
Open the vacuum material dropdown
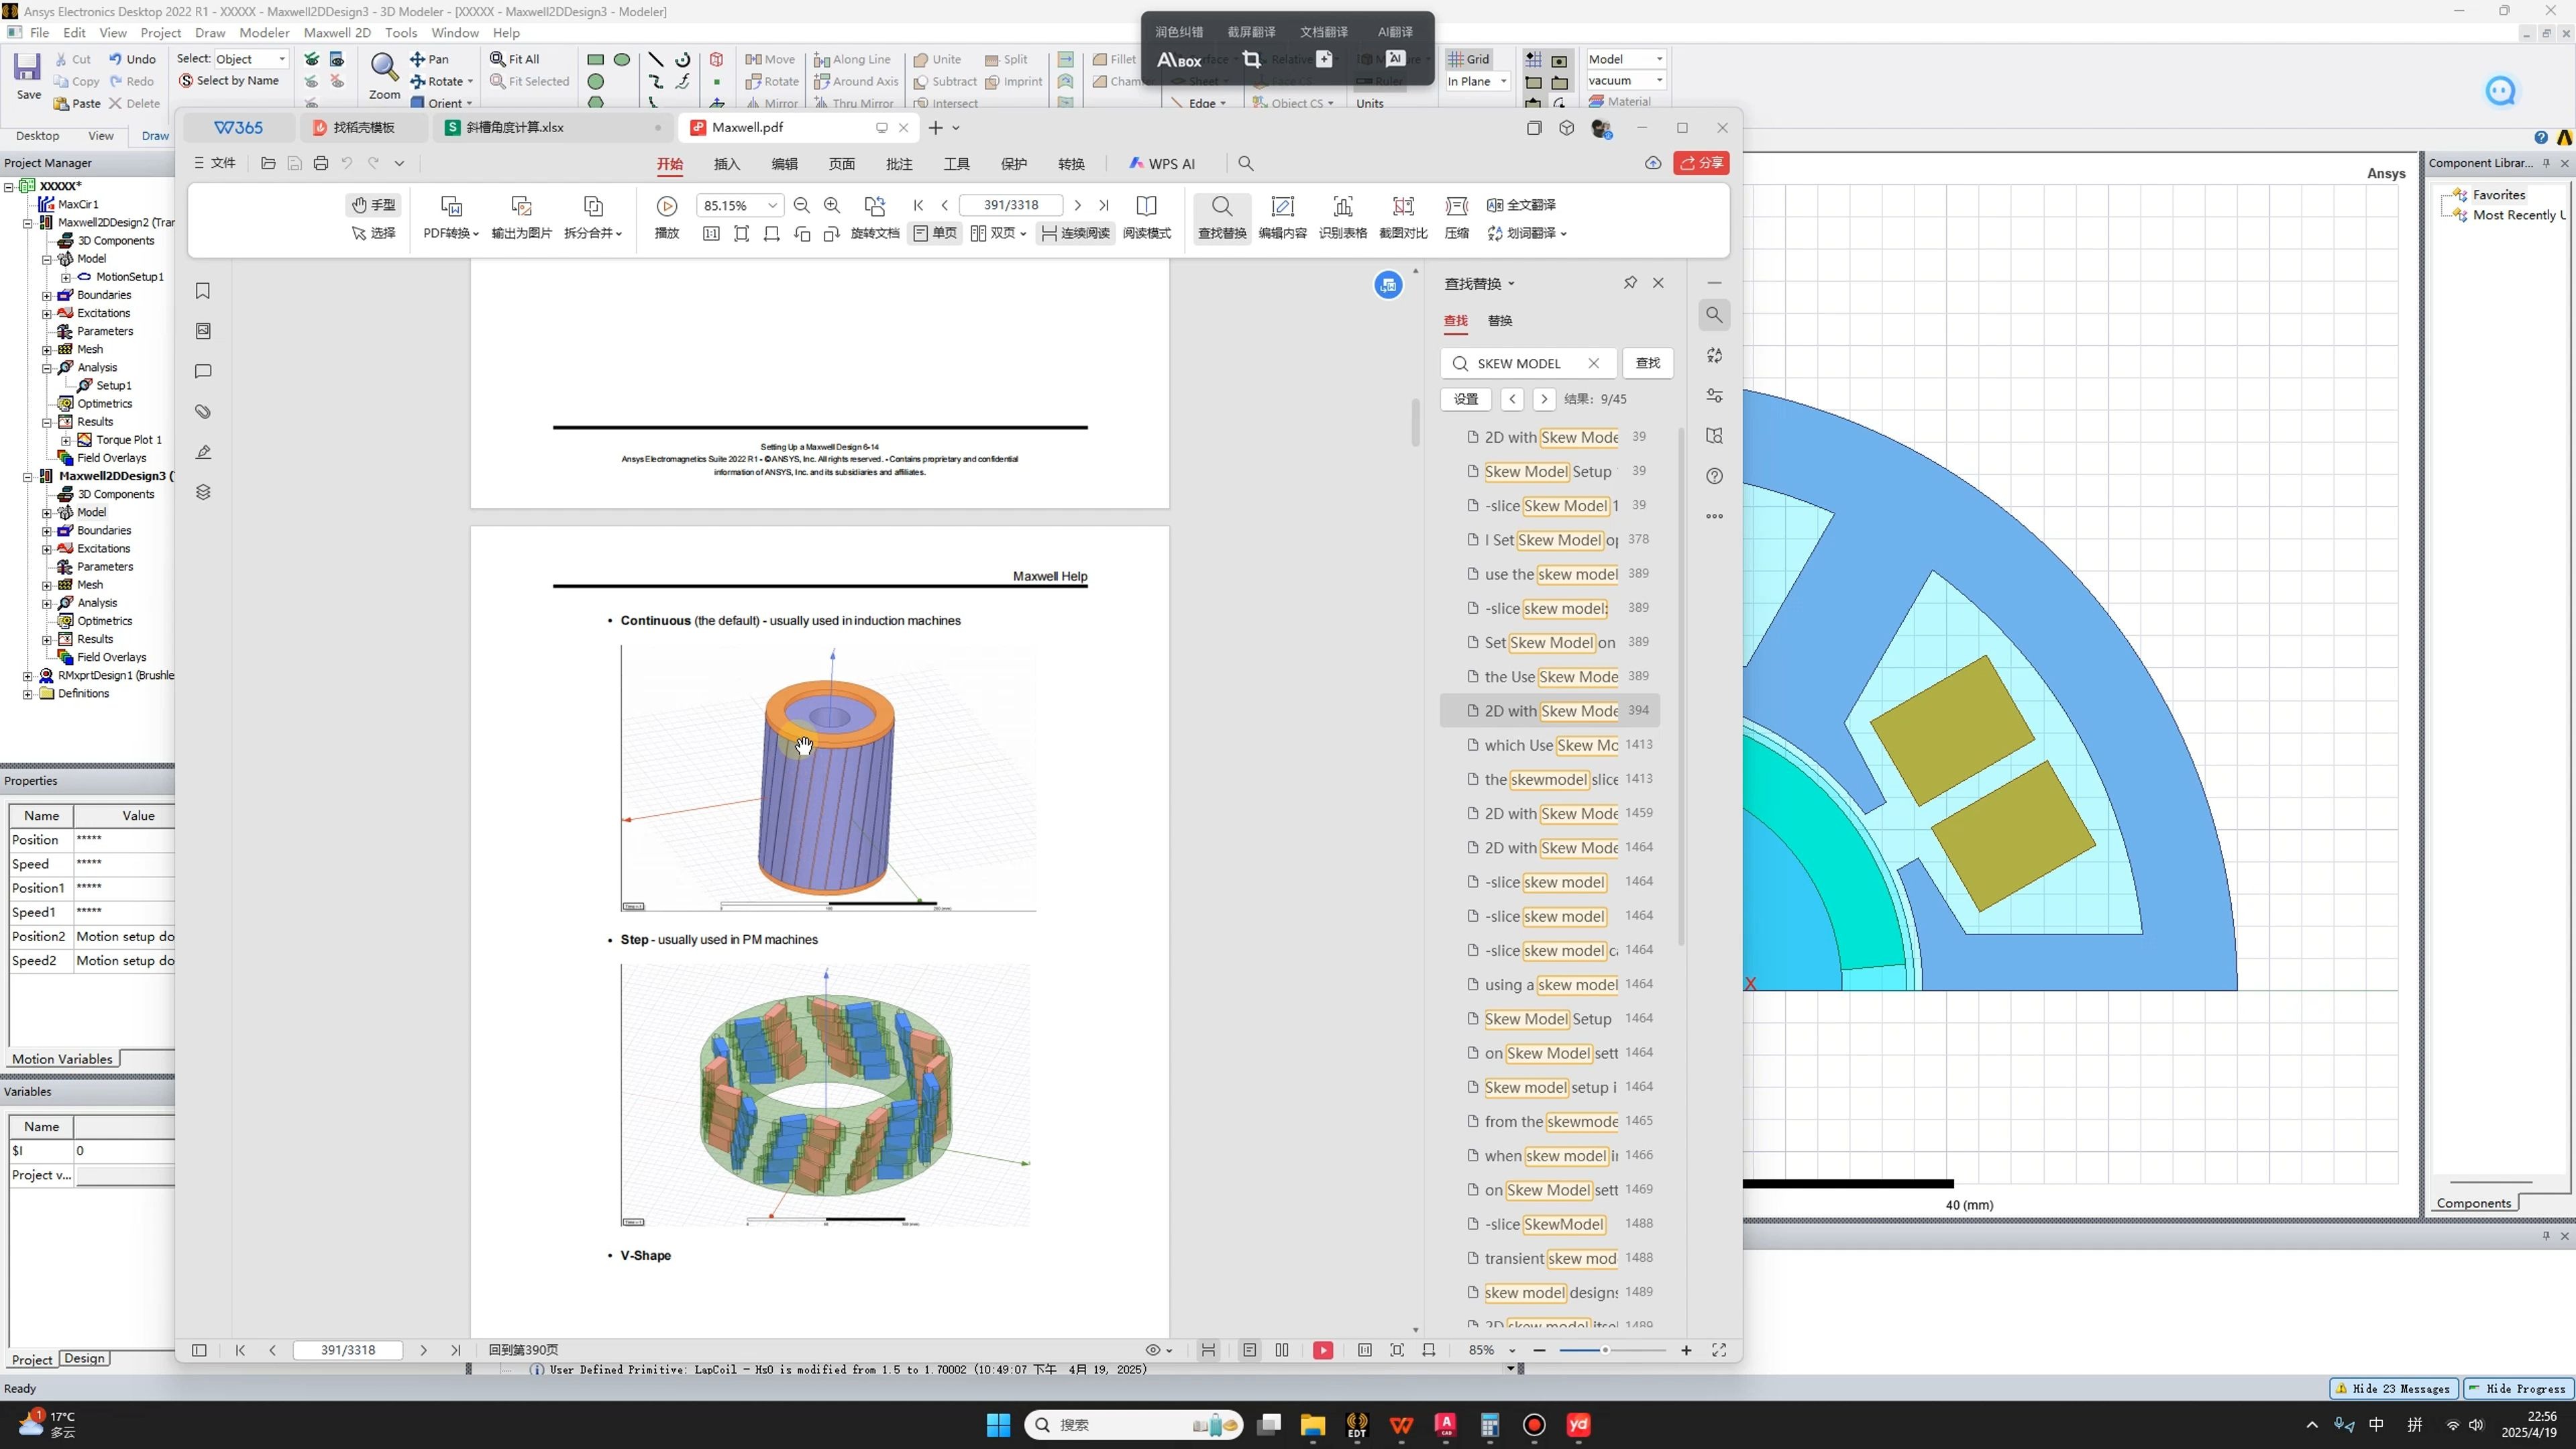click(1659, 80)
